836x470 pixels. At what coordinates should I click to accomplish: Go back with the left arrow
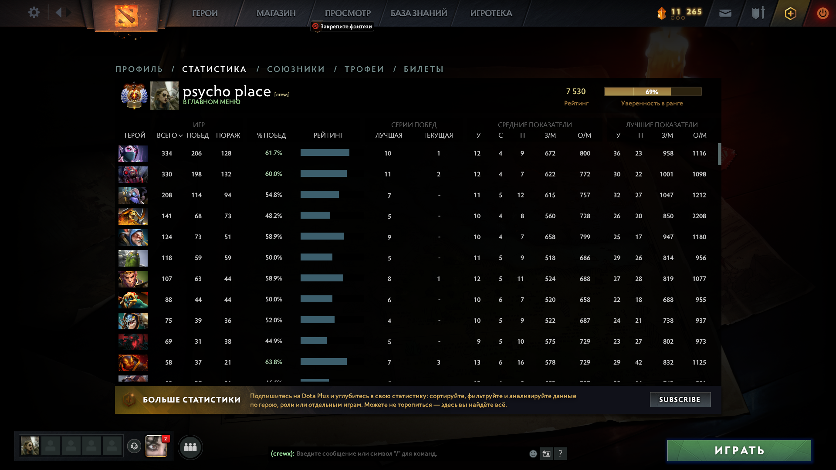coord(59,13)
